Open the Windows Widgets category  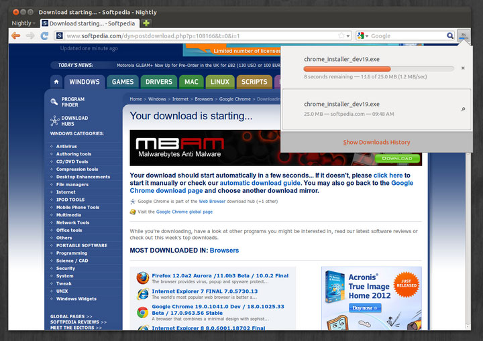pyautogui.click(x=76, y=299)
